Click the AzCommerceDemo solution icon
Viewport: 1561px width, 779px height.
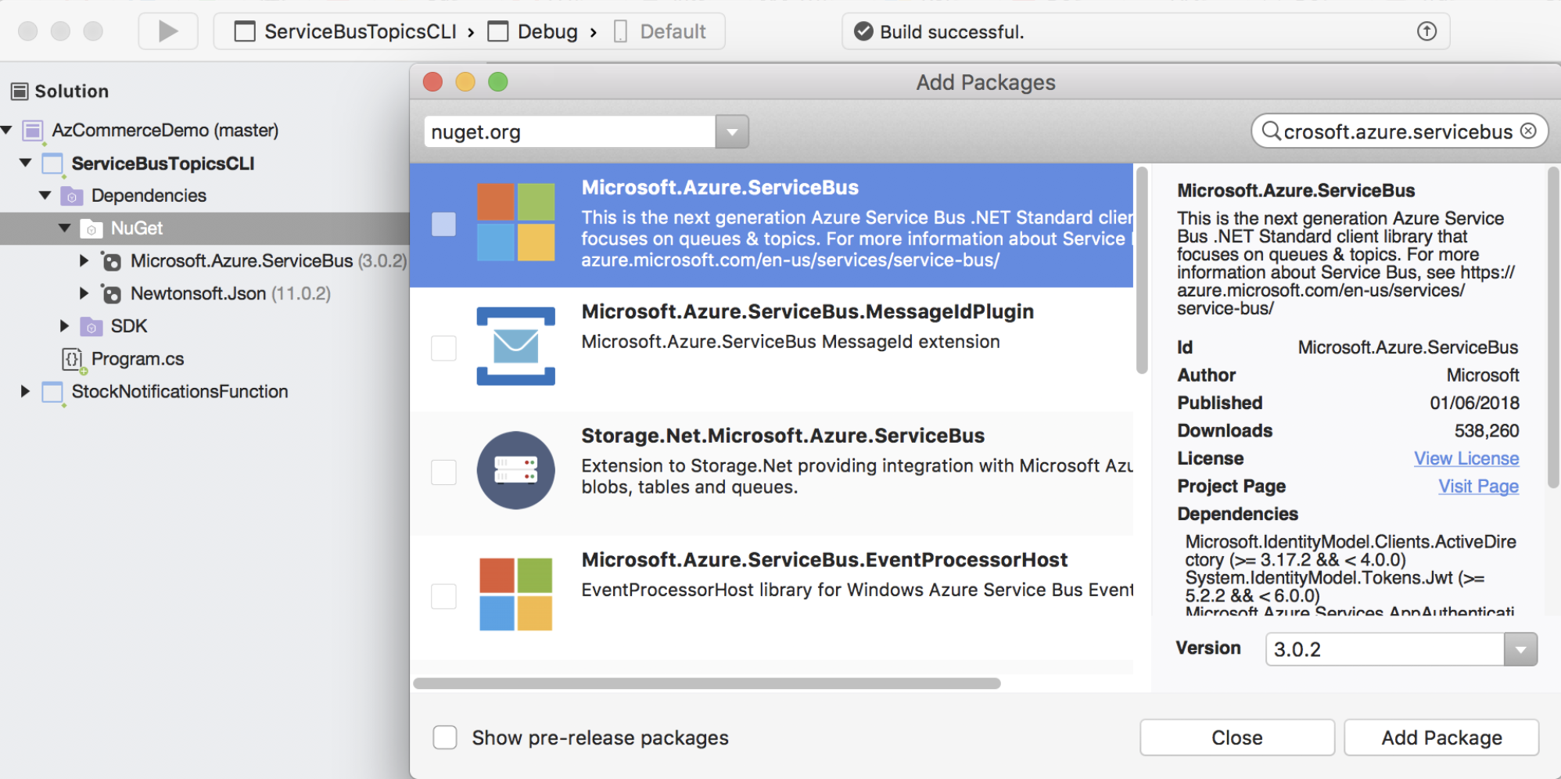tap(33, 131)
